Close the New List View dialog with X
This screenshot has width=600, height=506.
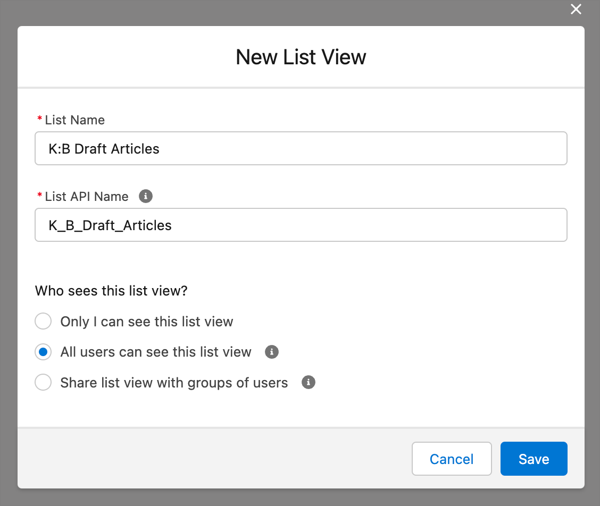tap(576, 9)
